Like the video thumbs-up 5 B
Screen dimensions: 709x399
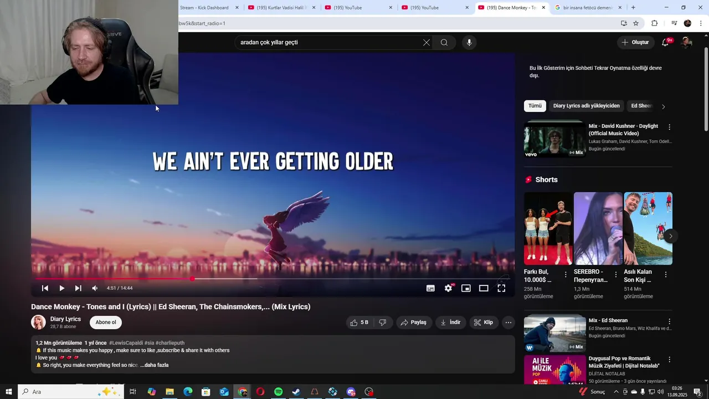(359, 323)
